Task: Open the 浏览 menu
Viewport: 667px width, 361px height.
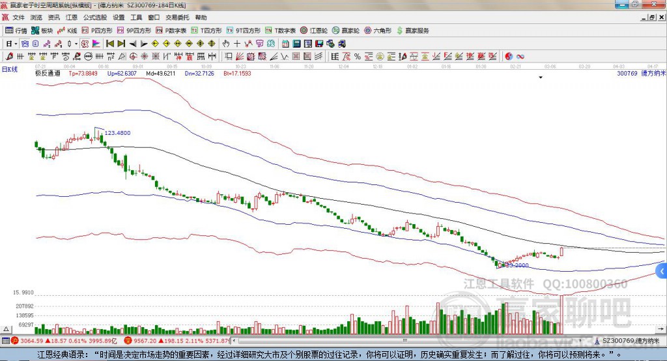Action: click(x=36, y=18)
